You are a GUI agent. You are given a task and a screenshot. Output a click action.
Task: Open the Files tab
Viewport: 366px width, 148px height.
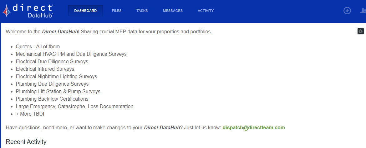[116, 11]
